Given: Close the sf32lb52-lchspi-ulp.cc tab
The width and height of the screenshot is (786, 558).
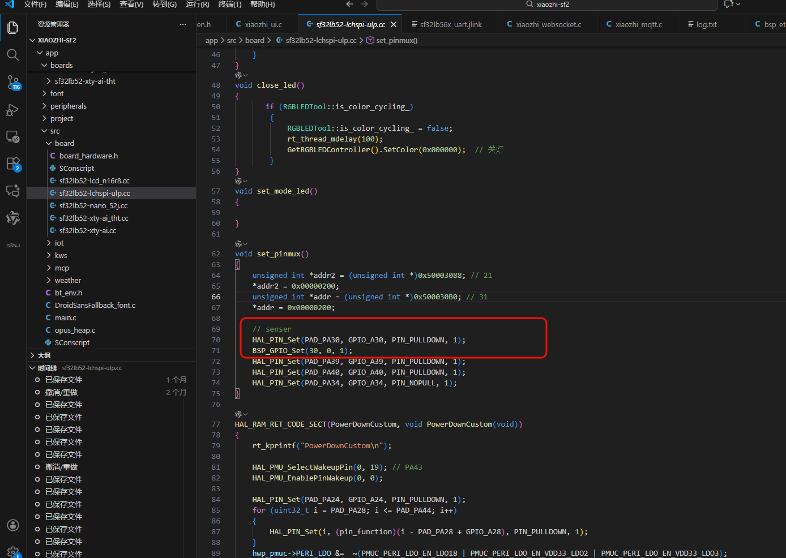Looking at the screenshot, I should (394, 24).
